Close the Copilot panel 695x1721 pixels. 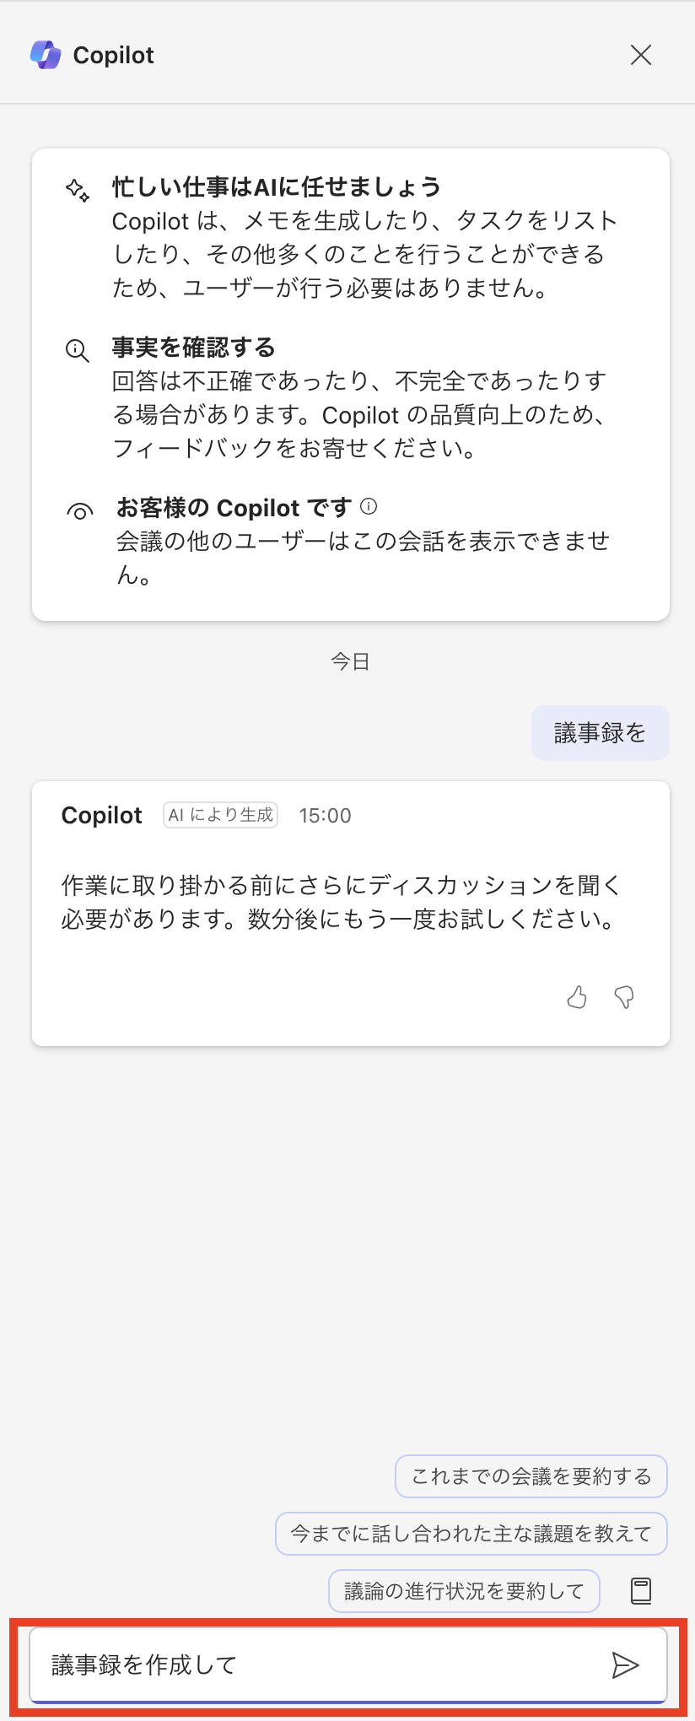(x=641, y=55)
